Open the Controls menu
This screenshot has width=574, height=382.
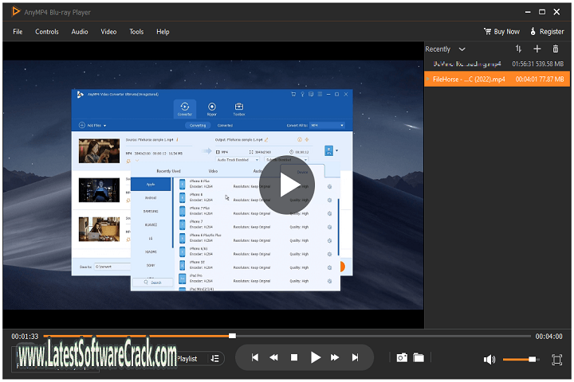pos(47,32)
